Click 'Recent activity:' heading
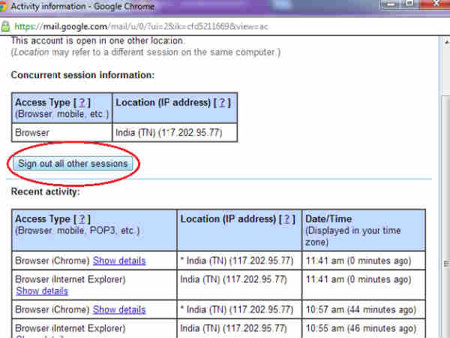Image resolution: width=450 pixels, height=338 pixels. (45, 192)
